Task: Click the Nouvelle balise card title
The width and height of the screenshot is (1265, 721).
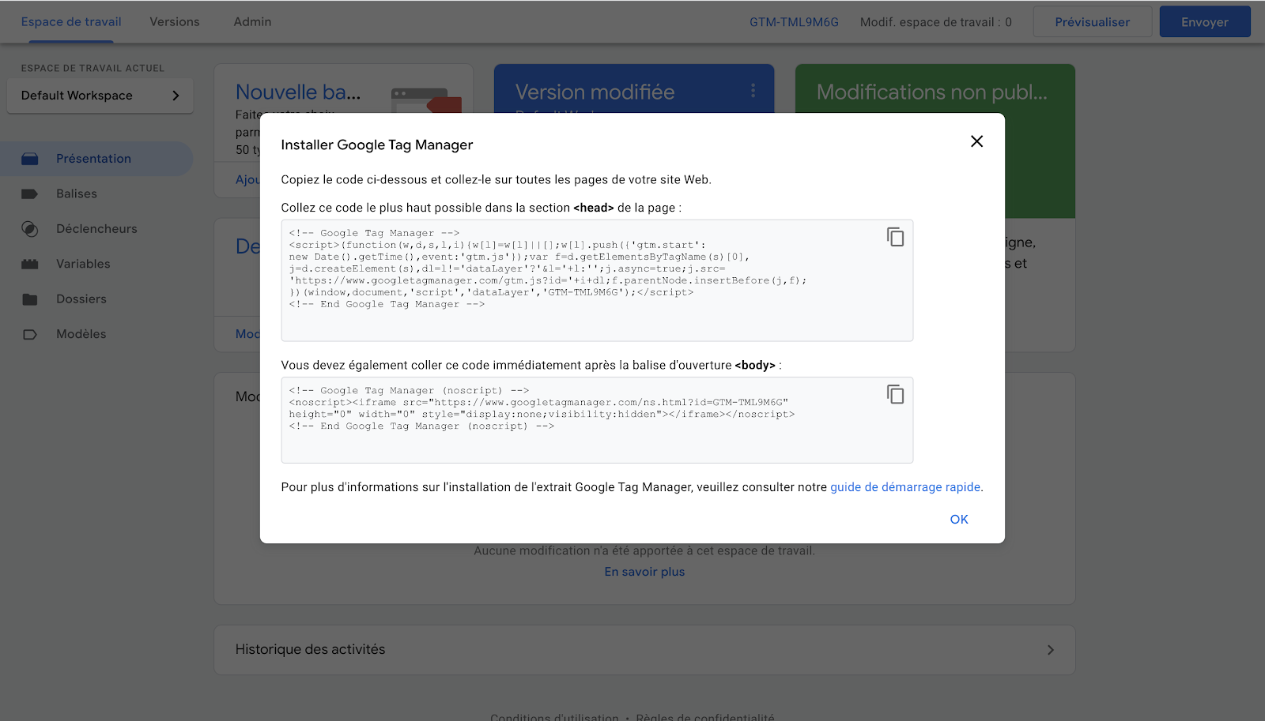Action: (298, 92)
